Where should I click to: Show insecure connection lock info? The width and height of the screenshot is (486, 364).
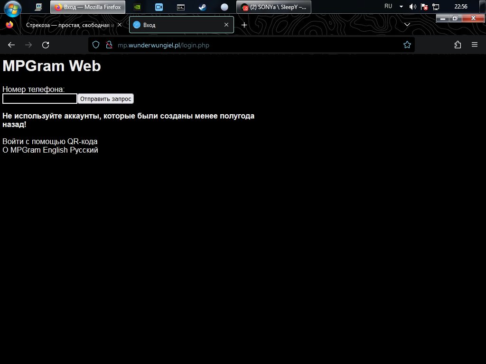(x=109, y=45)
